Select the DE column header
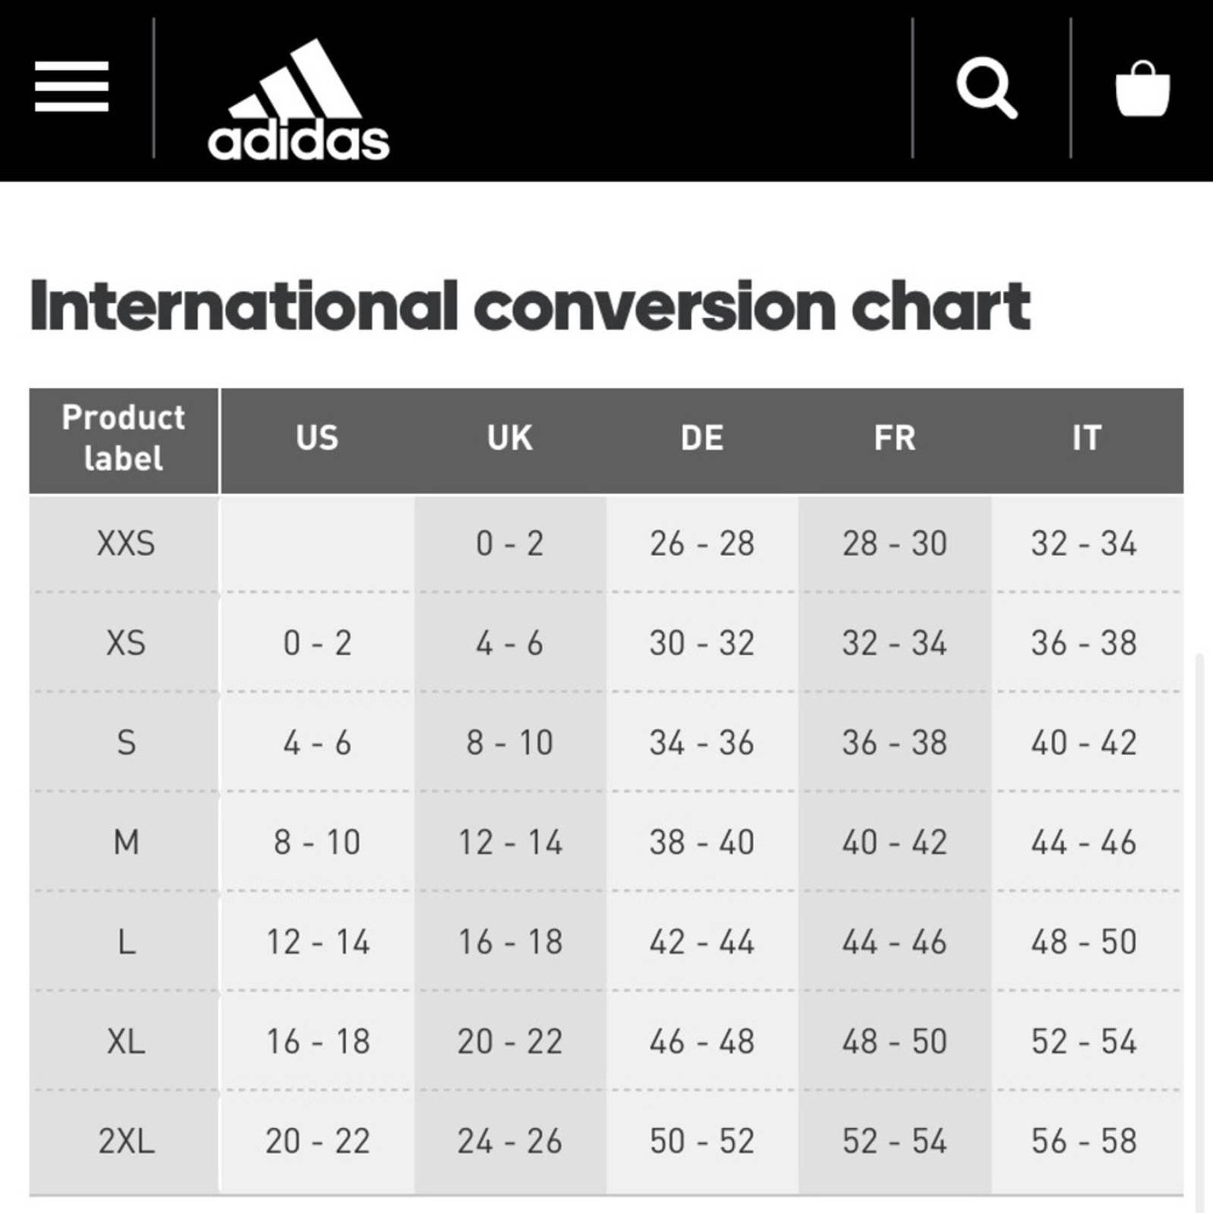The width and height of the screenshot is (1213, 1213). pyautogui.click(x=702, y=438)
